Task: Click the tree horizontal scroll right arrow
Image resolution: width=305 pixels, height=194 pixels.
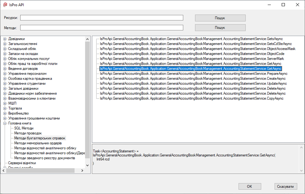Action: (x=82, y=171)
